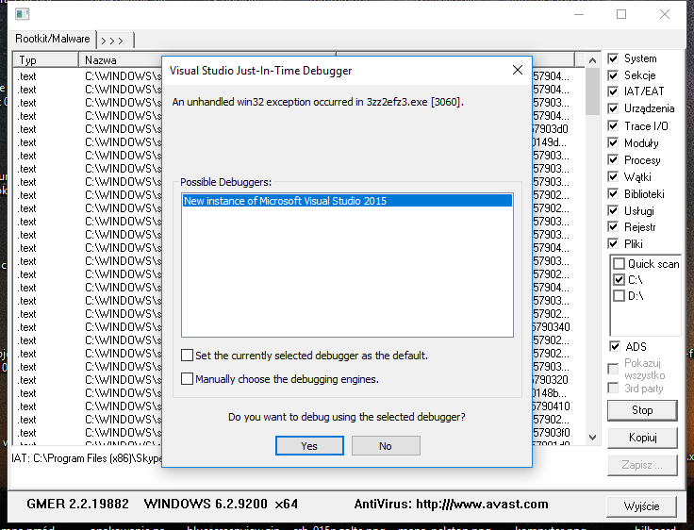Toggle the ADS checkbox
The width and height of the screenshot is (694, 530).
[x=615, y=346]
